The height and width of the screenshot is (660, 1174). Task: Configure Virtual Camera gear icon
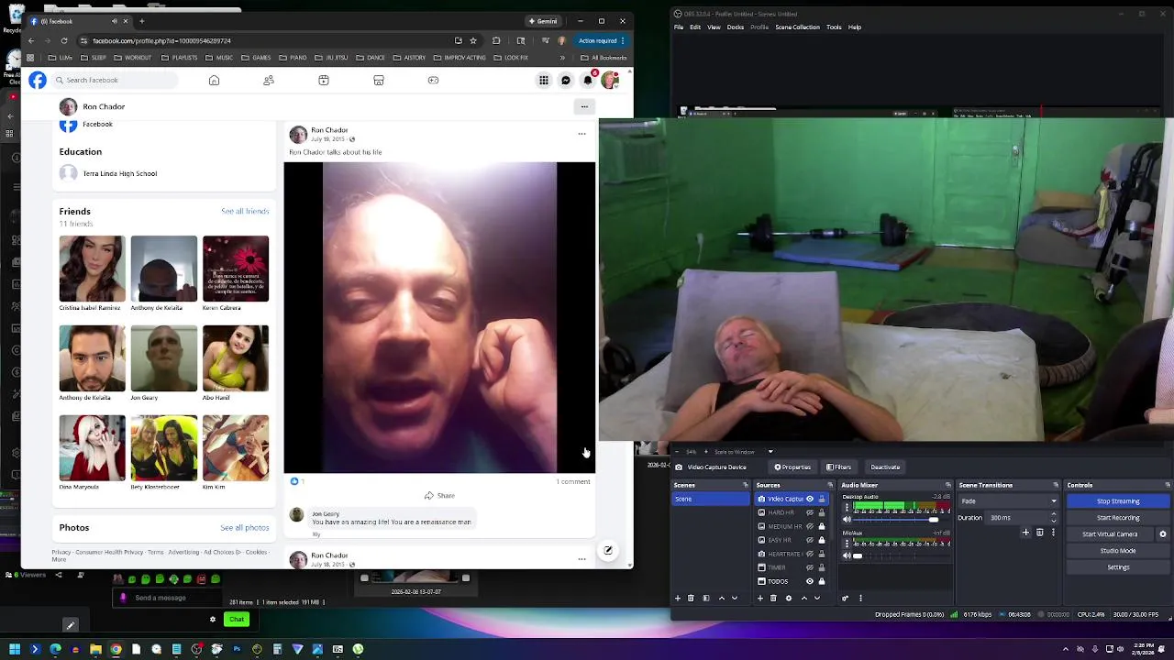1163,534
